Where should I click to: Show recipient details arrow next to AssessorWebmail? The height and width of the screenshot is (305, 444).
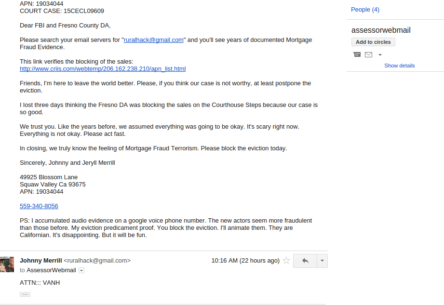[81, 270]
